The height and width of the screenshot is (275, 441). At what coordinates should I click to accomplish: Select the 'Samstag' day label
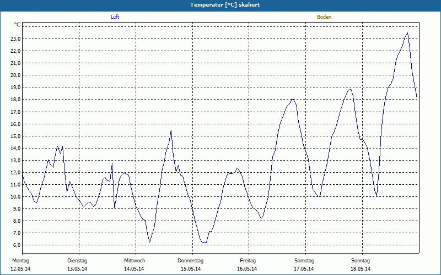point(304,261)
